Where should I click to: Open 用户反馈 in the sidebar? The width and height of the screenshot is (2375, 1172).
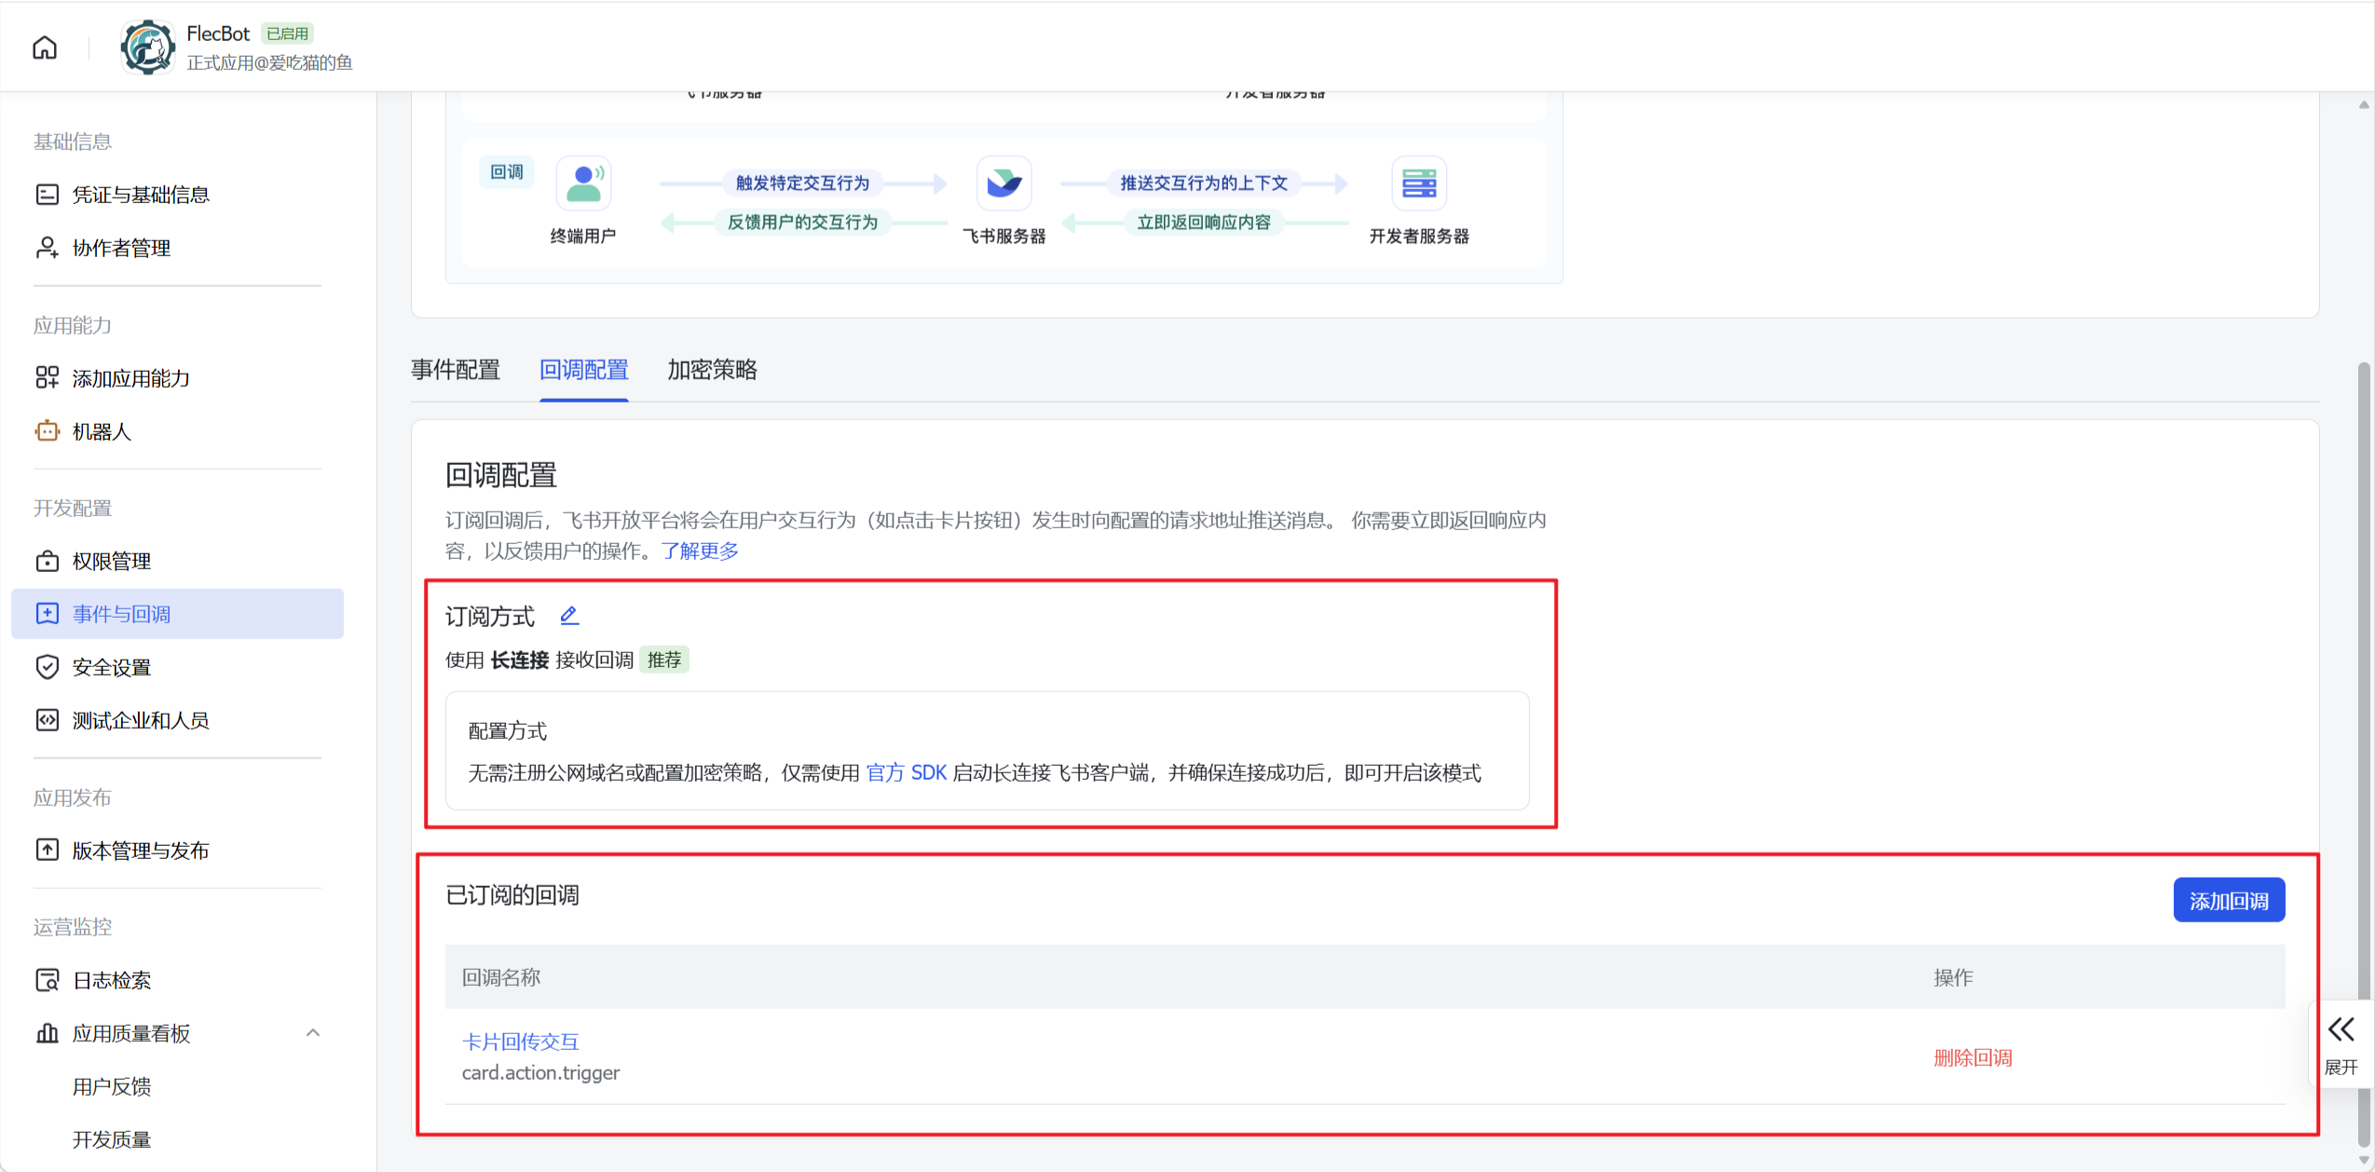[x=112, y=1086]
